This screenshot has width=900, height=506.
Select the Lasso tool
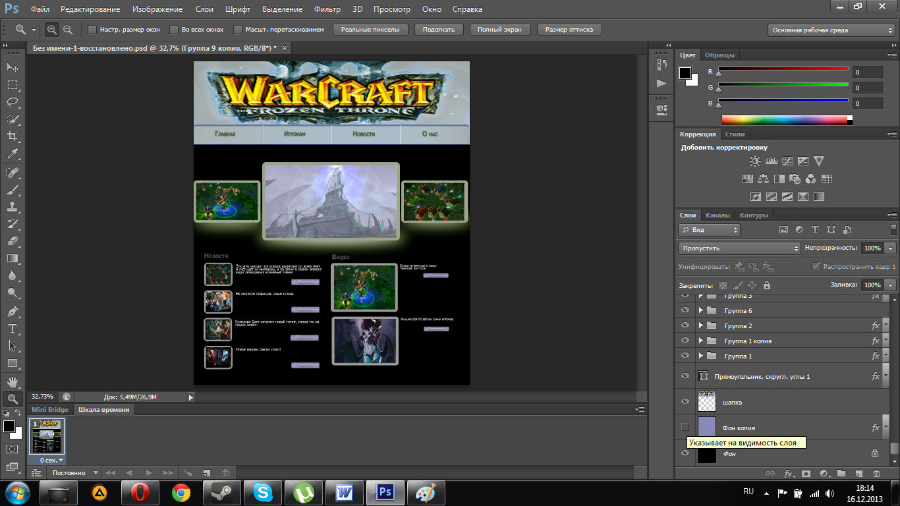coord(13,101)
